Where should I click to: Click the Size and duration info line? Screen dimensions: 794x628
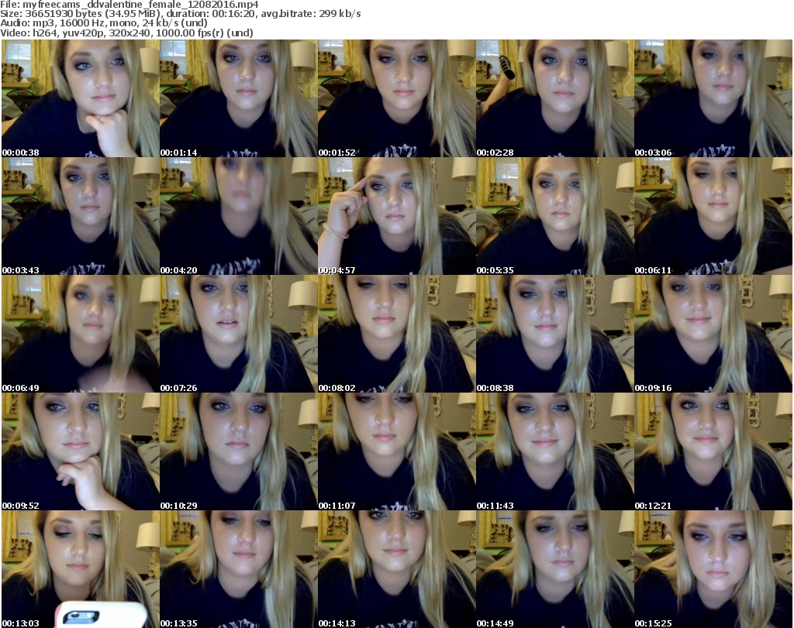tap(180, 14)
